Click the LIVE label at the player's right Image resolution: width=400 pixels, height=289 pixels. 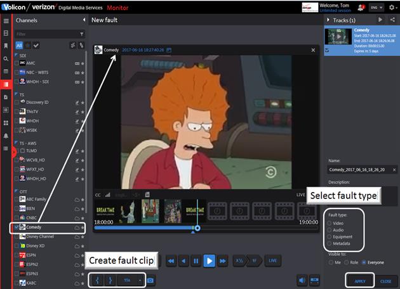(x=301, y=195)
